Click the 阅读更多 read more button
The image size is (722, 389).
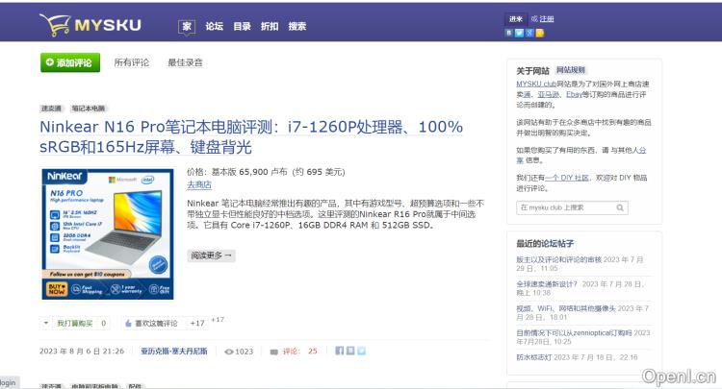click(212, 255)
